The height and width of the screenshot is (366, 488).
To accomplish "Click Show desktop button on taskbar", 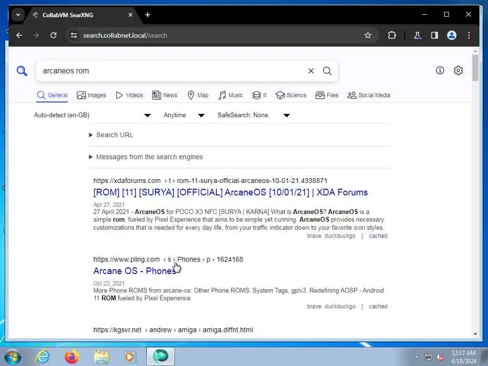I will (x=485, y=357).
